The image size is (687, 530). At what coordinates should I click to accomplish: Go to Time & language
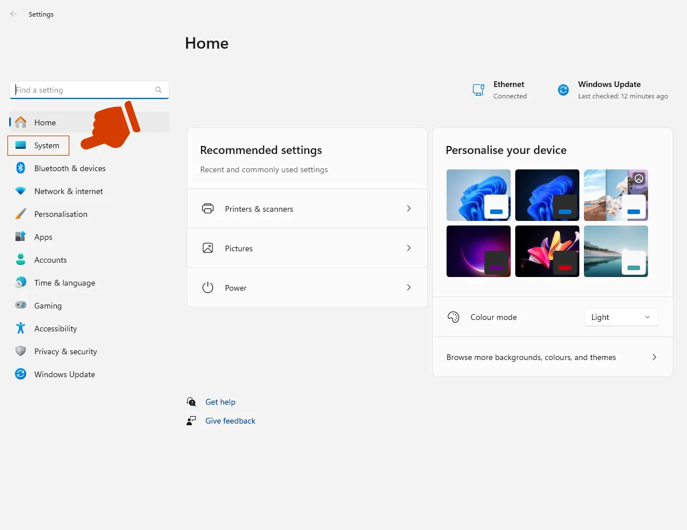(x=89, y=282)
